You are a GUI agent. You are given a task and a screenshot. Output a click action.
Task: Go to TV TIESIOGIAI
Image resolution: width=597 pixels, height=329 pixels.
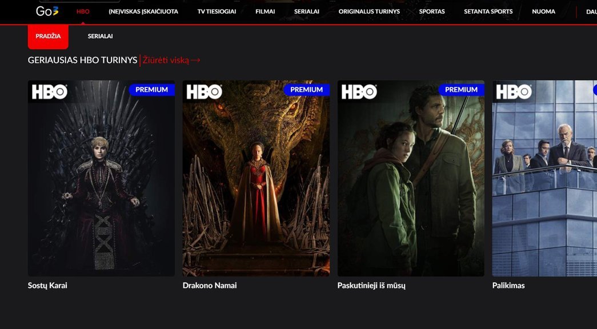pos(217,11)
